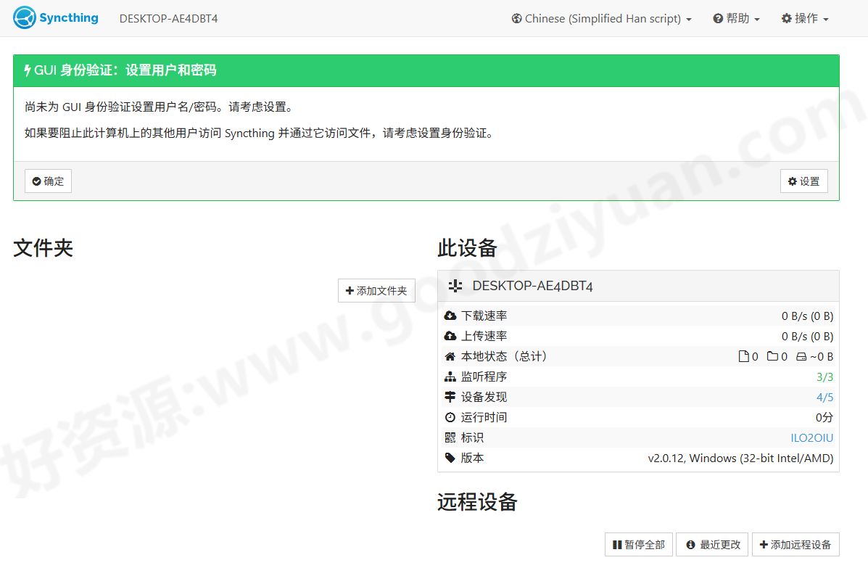This screenshot has height=576, width=868.
Task: Open settings via the 设置 button
Action: point(803,181)
